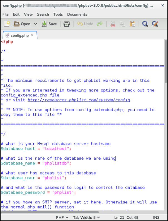The image size is (168, 221).
Task: Click 'phplist' password string value
Action: [x=63, y=192]
